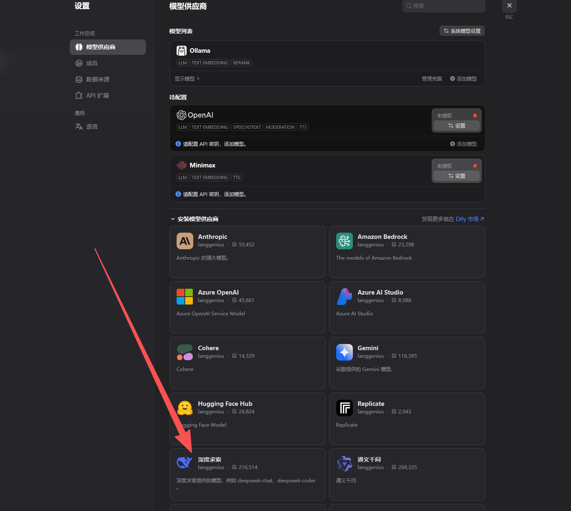
Task: Click the Azure AI Studio icon
Action: coord(345,297)
